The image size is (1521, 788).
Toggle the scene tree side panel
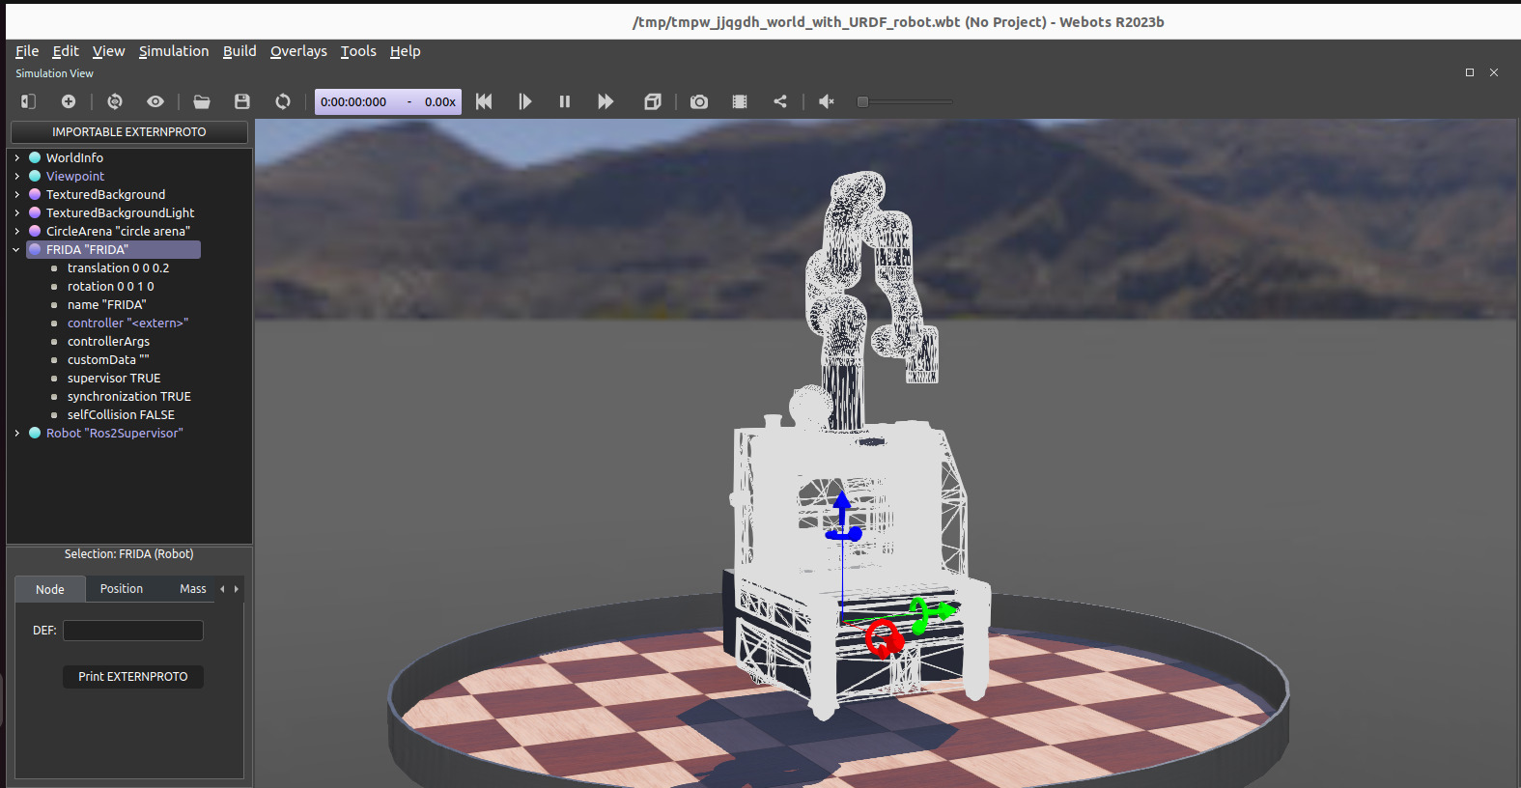coord(28,101)
